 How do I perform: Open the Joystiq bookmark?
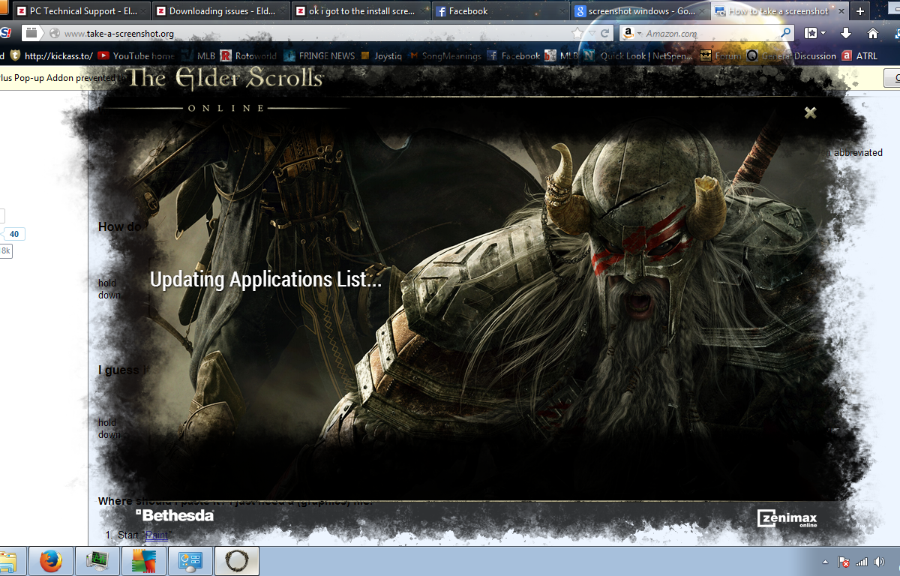[381, 56]
